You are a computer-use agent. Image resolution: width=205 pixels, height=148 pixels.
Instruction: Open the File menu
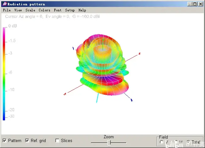(7, 10)
